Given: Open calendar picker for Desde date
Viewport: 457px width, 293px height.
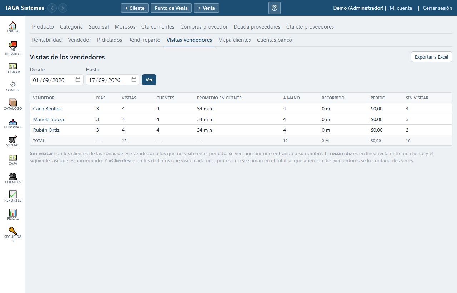Looking at the screenshot, I should pos(78,80).
